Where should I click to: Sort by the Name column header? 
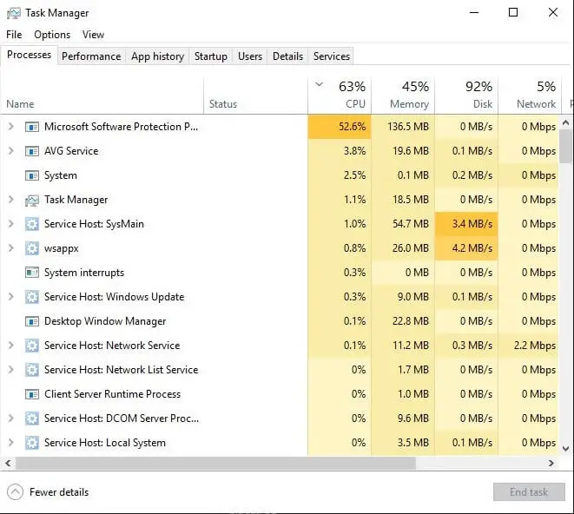[x=102, y=96]
